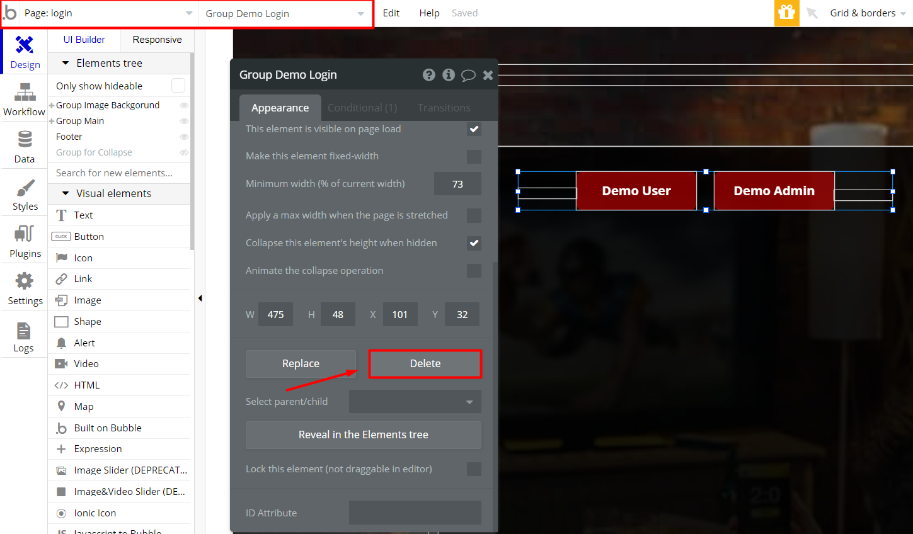This screenshot has height=534, width=913.
Task: Toggle Animate the collapse operation checkbox
Action: pyautogui.click(x=474, y=271)
